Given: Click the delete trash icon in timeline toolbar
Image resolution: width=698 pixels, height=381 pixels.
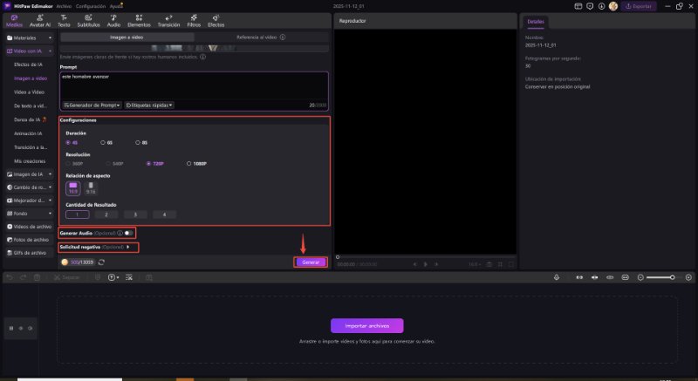Looking at the screenshot, I should tap(37, 277).
